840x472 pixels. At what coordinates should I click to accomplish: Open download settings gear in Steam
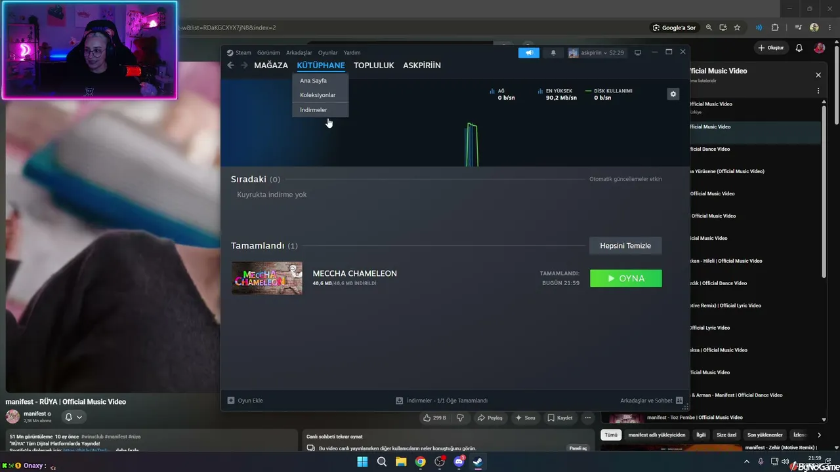point(673,94)
